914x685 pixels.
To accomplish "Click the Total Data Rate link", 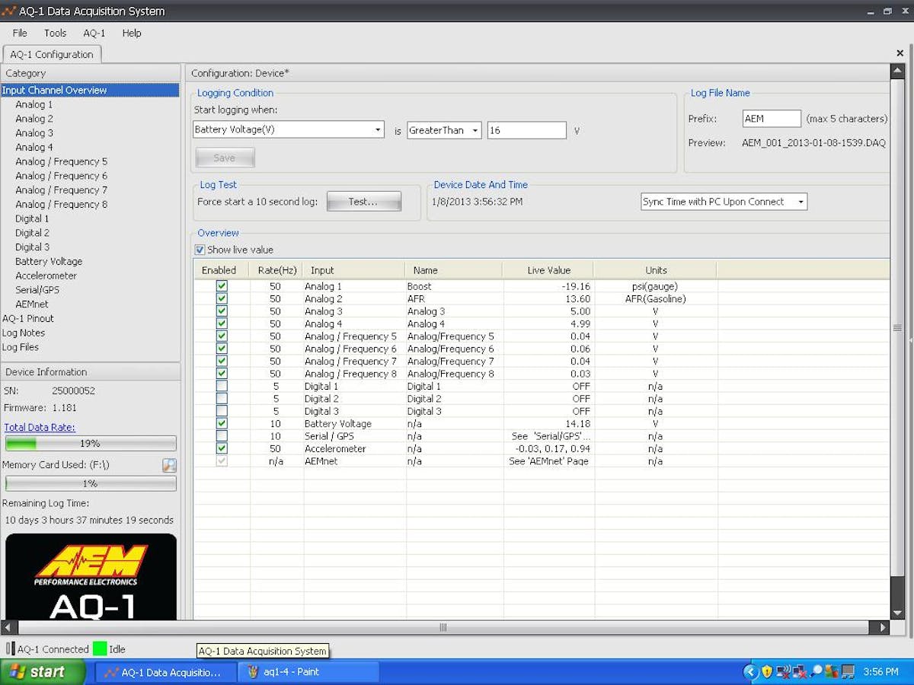I will coord(40,428).
